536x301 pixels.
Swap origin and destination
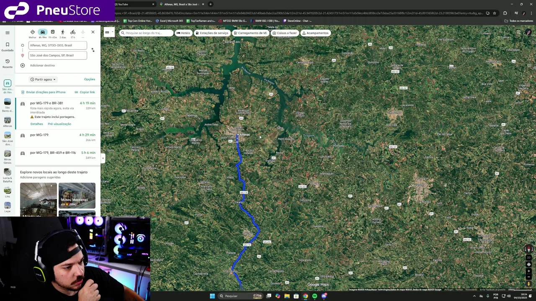click(93, 50)
